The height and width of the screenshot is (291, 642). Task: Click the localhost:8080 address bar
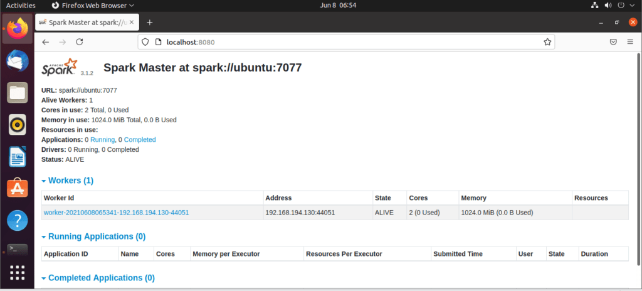coord(346,42)
